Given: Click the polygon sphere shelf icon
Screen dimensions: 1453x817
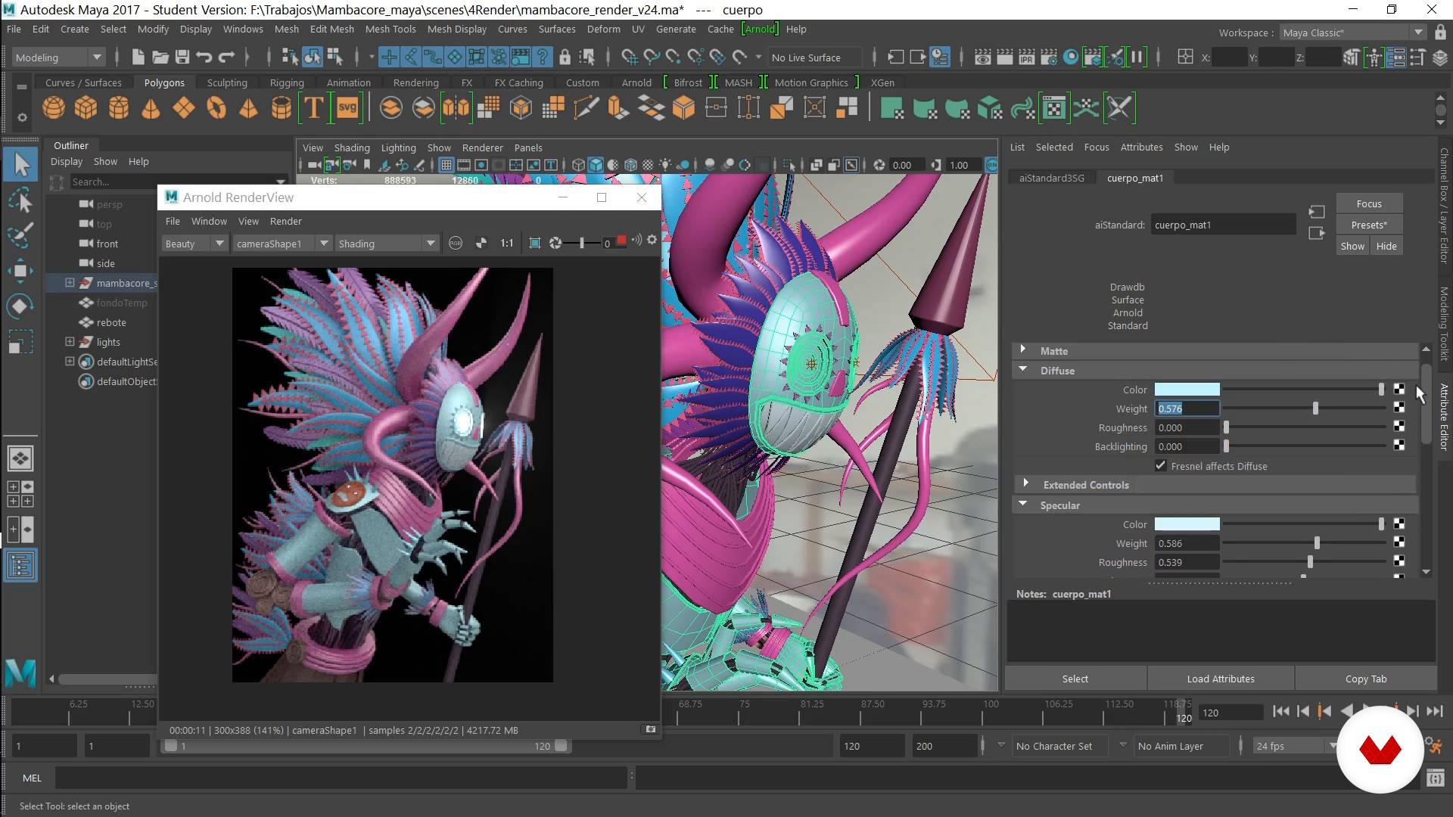Looking at the screenshot, I should [x=54, y=108].
